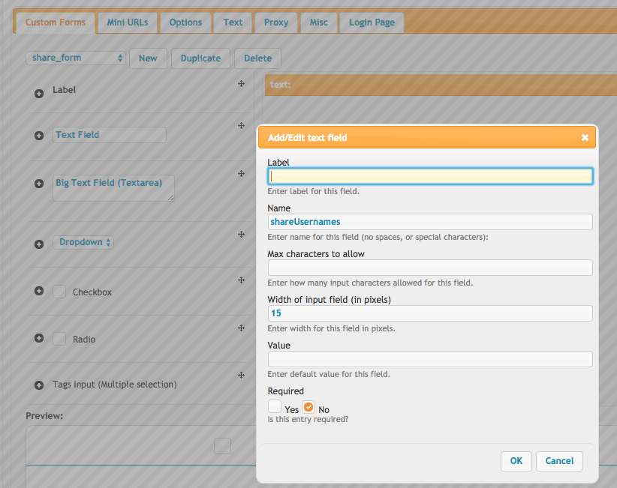The image size is (617, 488).
Task: Click the move handle for Text Field row
Action: [x=241, y=125]
